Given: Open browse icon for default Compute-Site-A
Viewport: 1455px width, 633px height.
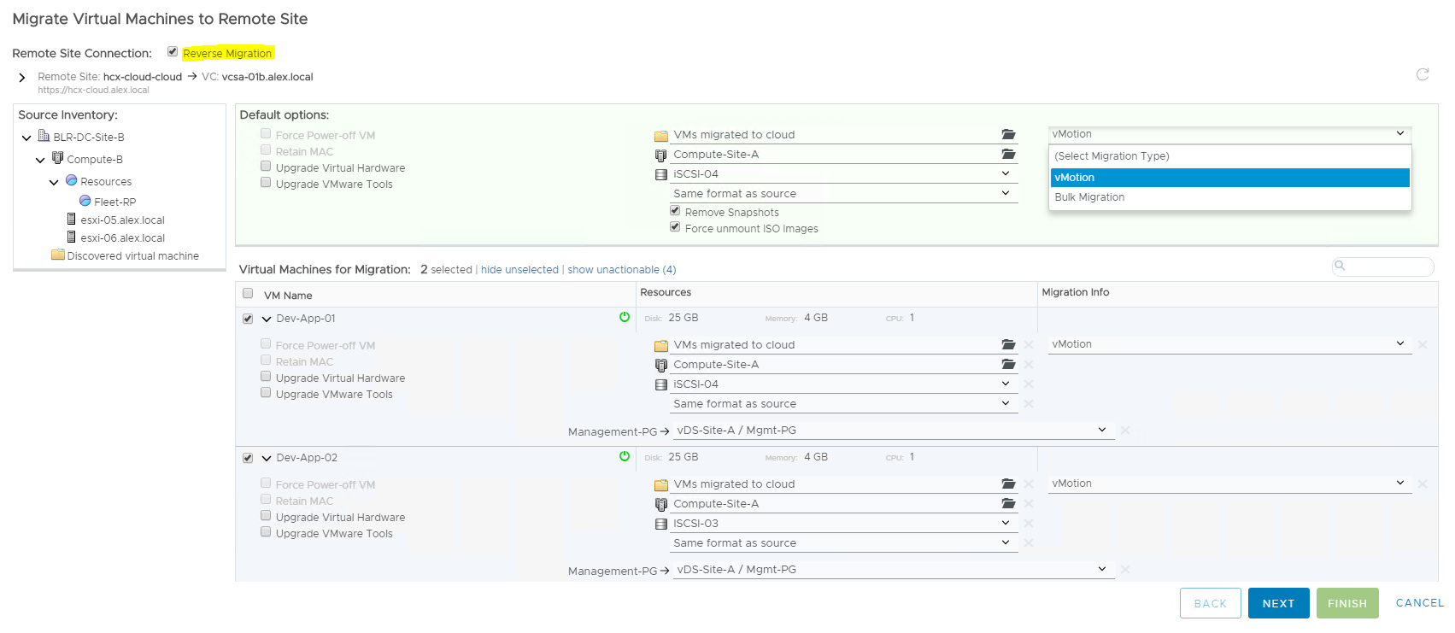Looking at the screenshot, I should tap(1008, 155).
